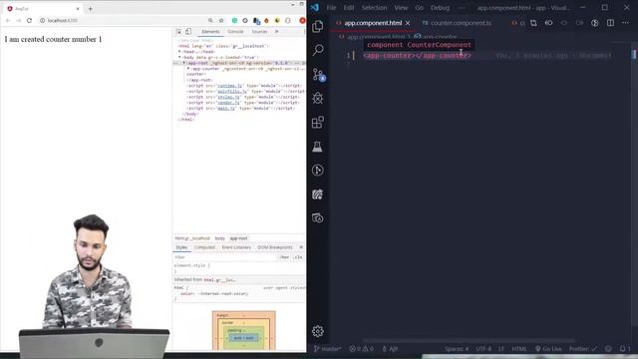Reload the browser page
This screenshot has height=359, width=638.
[29, 20]
